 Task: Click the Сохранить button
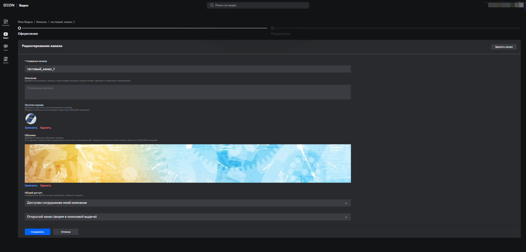click(37, 232)
